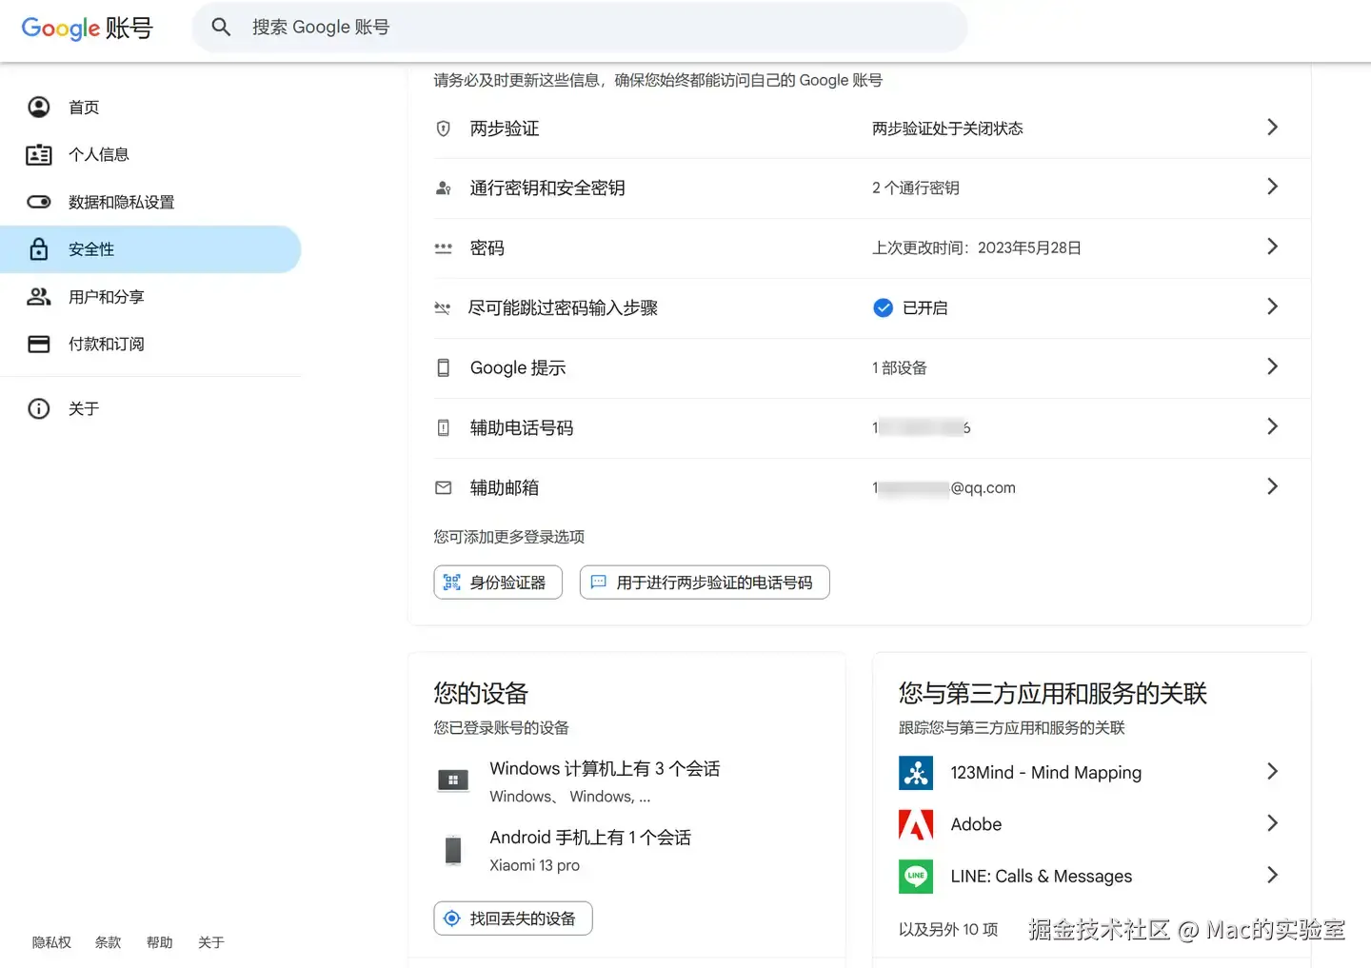
Task: Click the 123Mind app icon
Action: [x=916, y=773]
